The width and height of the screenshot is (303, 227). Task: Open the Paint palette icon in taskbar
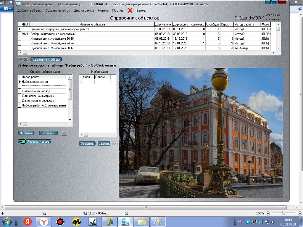(158, 222)
